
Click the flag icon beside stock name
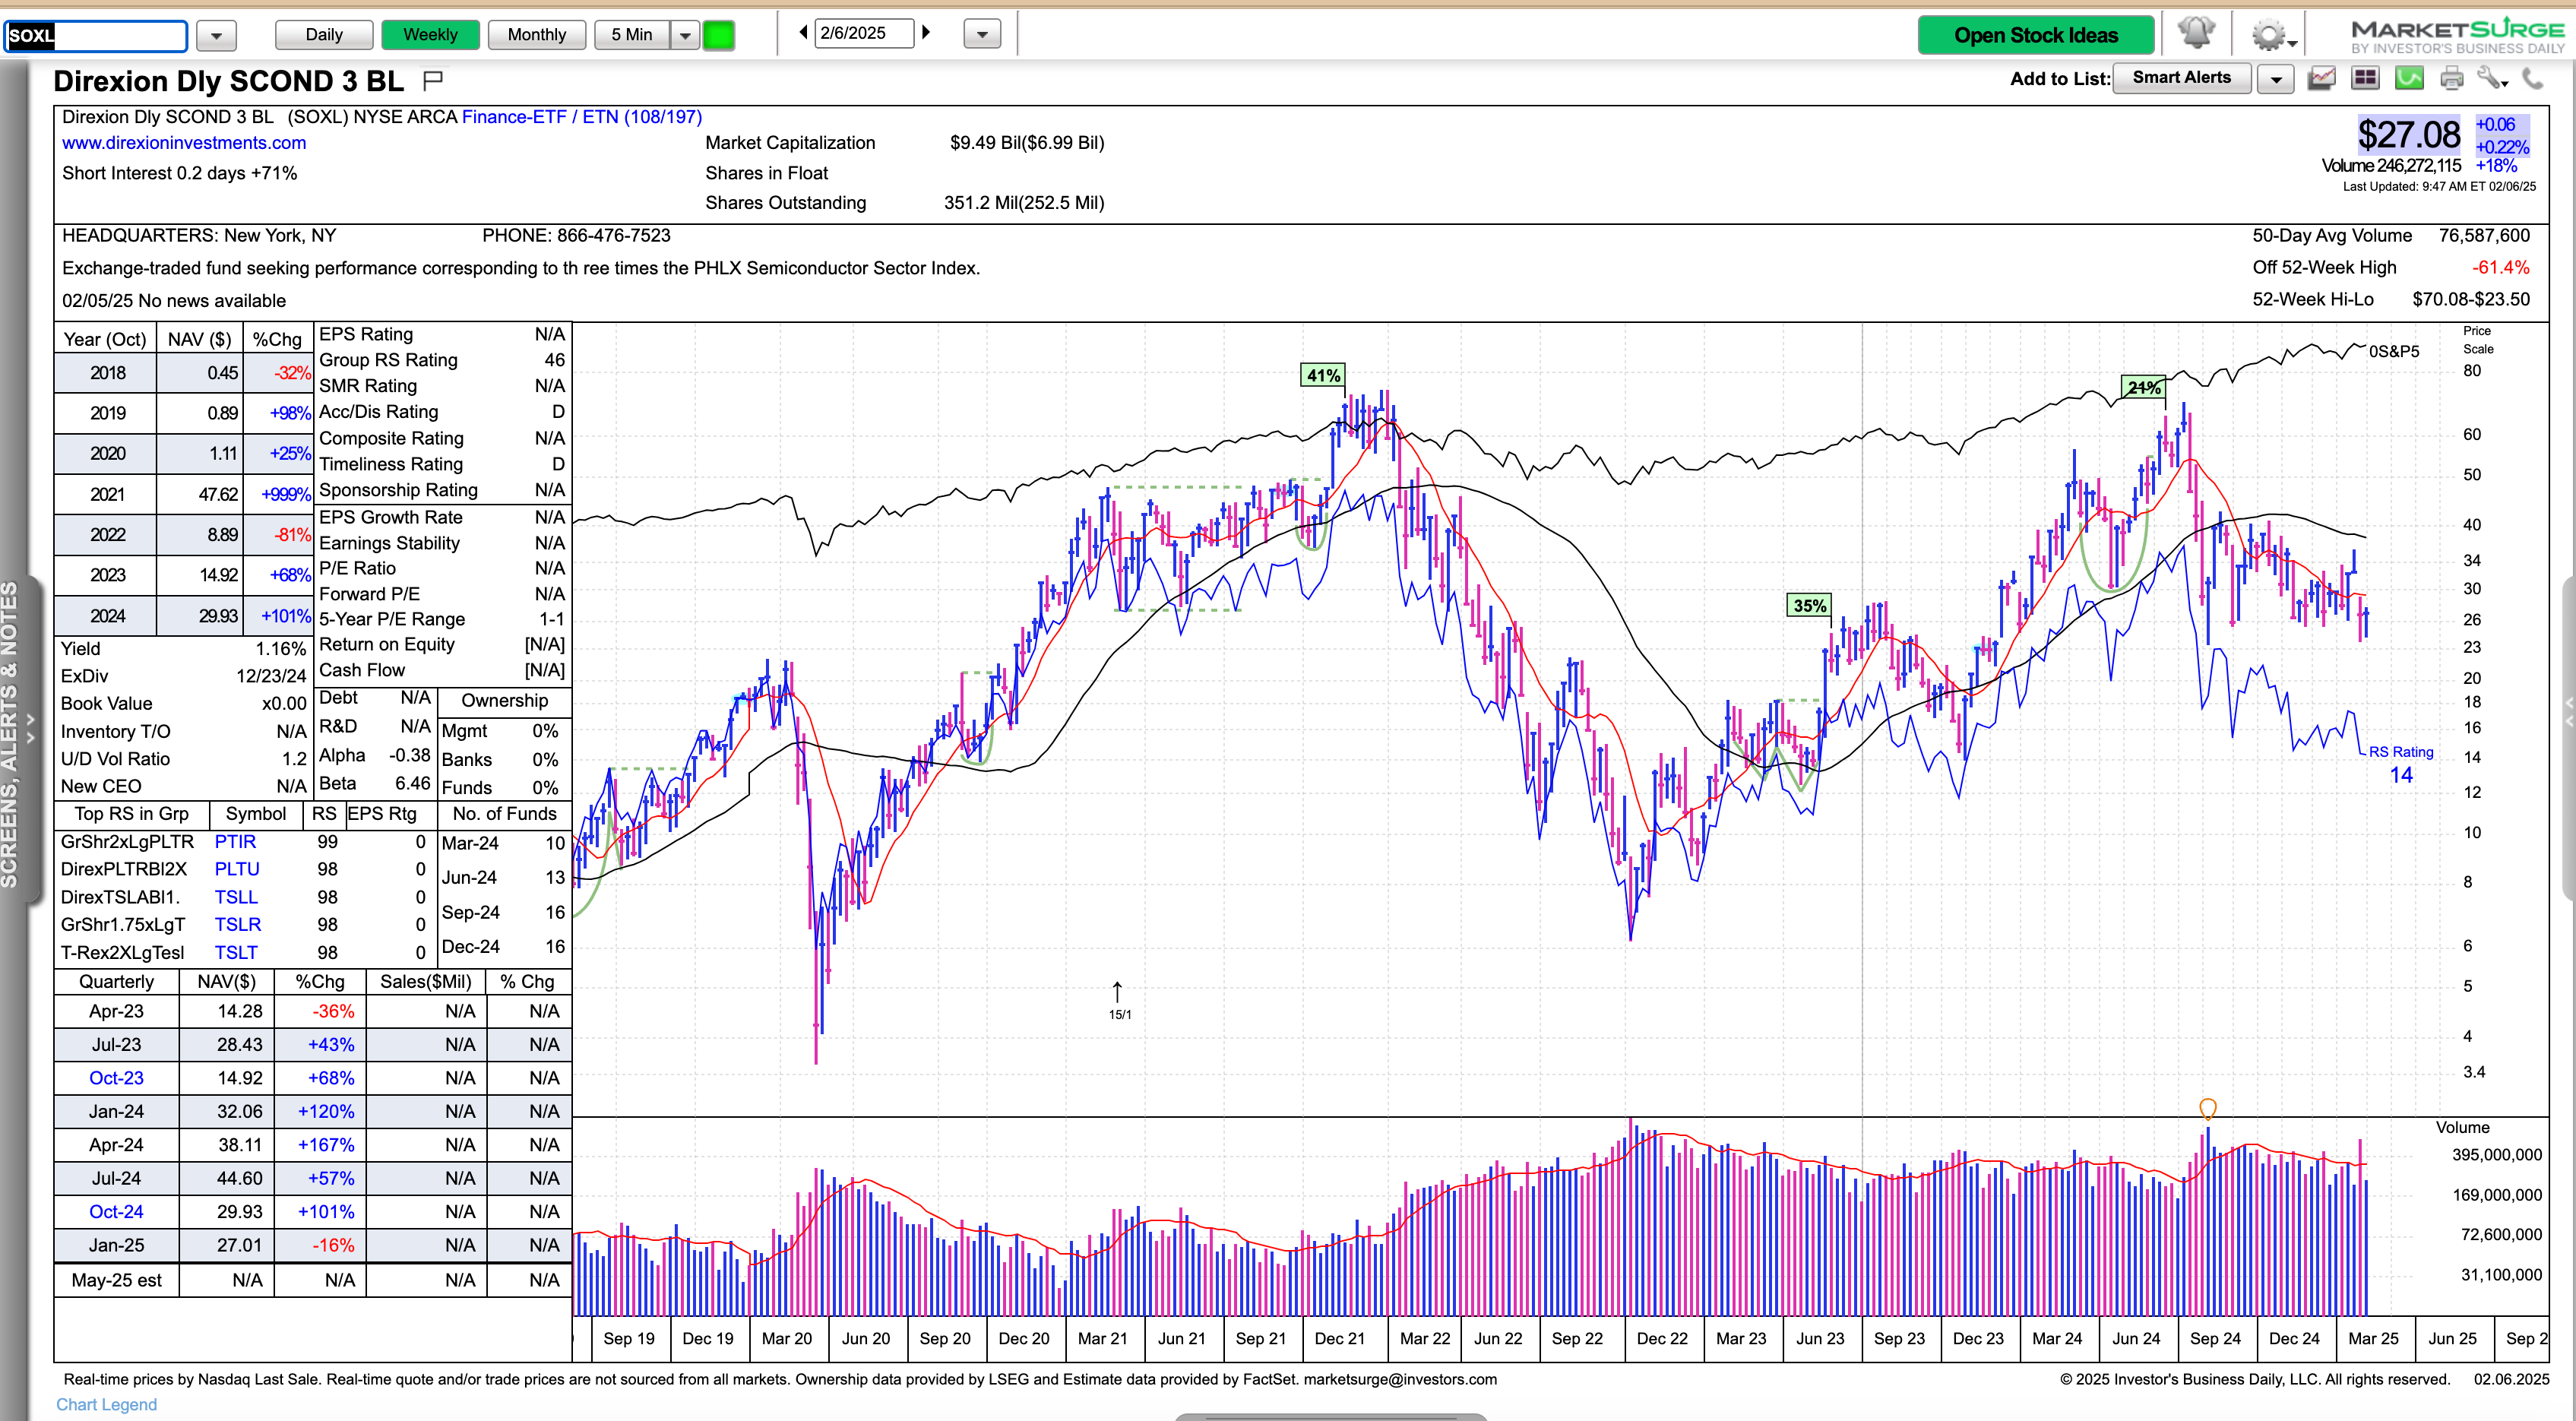click(x=433, y=80)
